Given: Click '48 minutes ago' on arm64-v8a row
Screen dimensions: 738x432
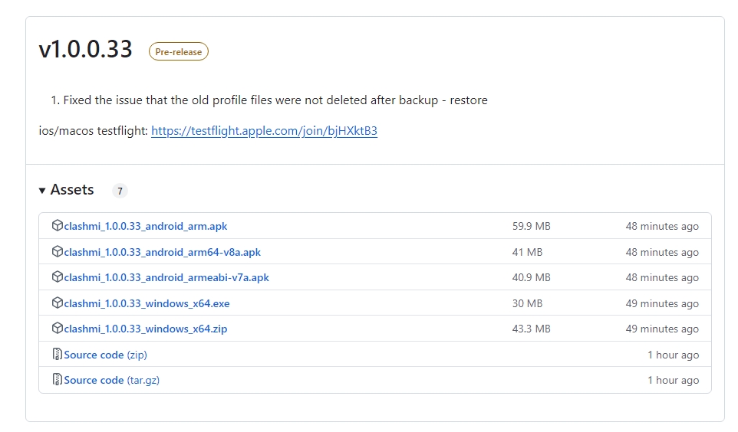Looking at the screenshot, I should (x=662, y=252).
